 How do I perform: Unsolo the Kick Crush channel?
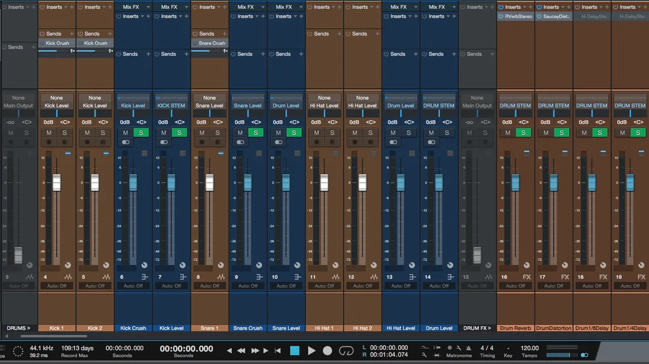(141, 133)
